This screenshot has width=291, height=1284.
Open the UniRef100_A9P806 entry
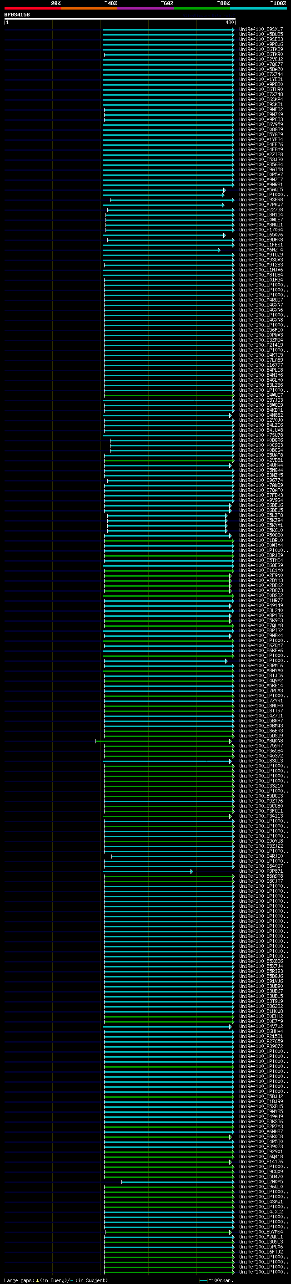pyautogui.click(x=261, y=44)
